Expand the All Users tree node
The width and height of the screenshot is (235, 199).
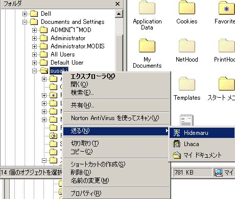pyautogui.click(x=34, y=54)
